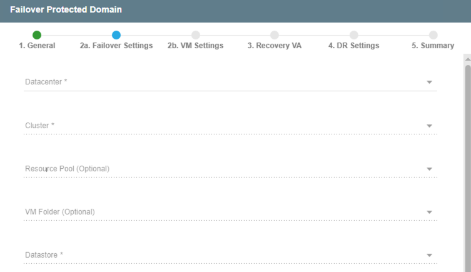Select the 2a. Failover Settings label
The image size is (471, 272).
pos(116,46)
